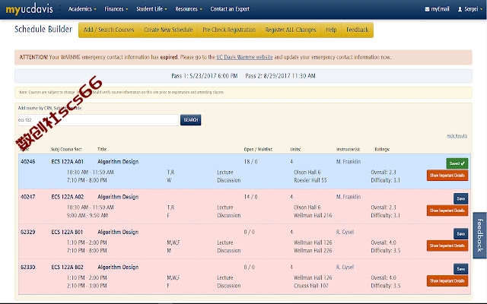Show Important Details for CRN 40247

pyautogui.click(x=447, y=211)
